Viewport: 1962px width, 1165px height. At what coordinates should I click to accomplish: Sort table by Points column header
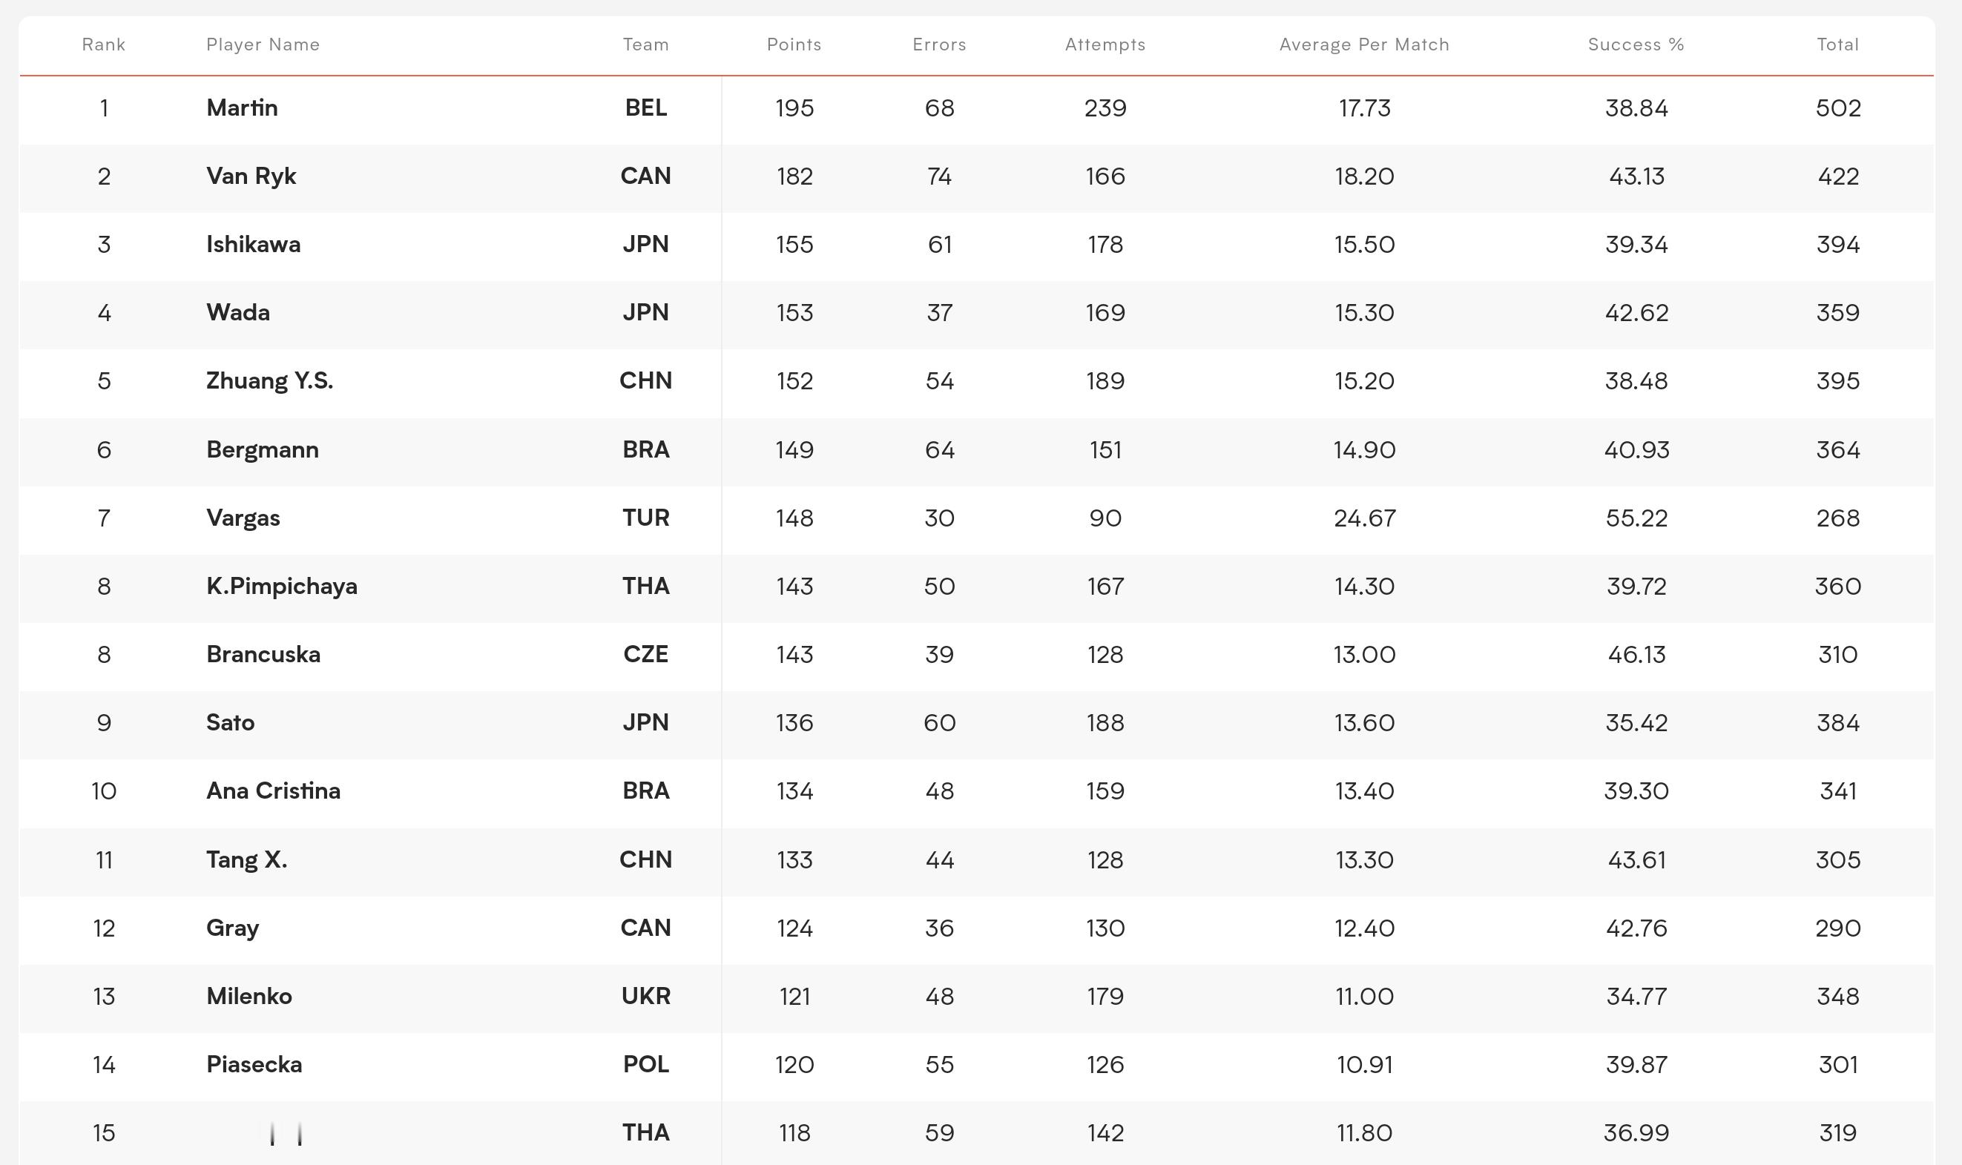tap(794, 44)
